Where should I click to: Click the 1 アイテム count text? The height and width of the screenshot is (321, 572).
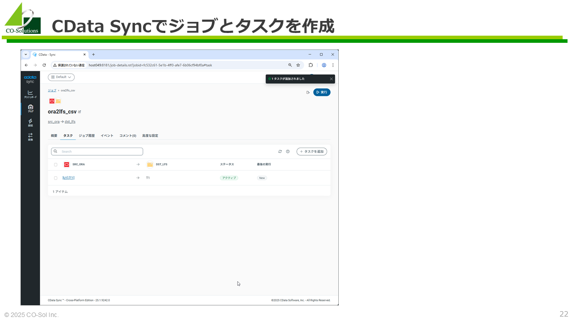tap(60, 192)
